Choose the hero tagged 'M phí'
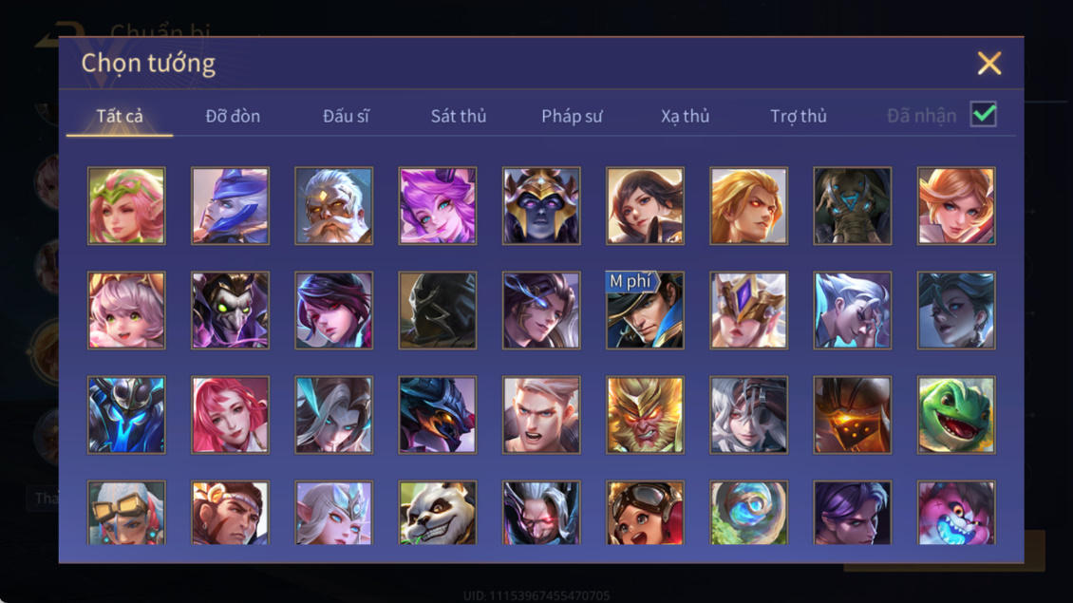This screenshot has width=1073, height=603. [645, 311]
